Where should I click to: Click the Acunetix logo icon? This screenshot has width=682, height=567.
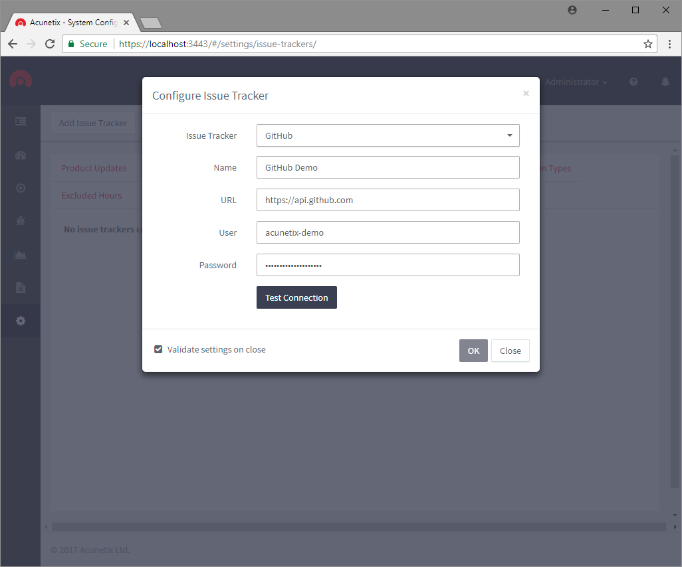[x=21, y=79]
